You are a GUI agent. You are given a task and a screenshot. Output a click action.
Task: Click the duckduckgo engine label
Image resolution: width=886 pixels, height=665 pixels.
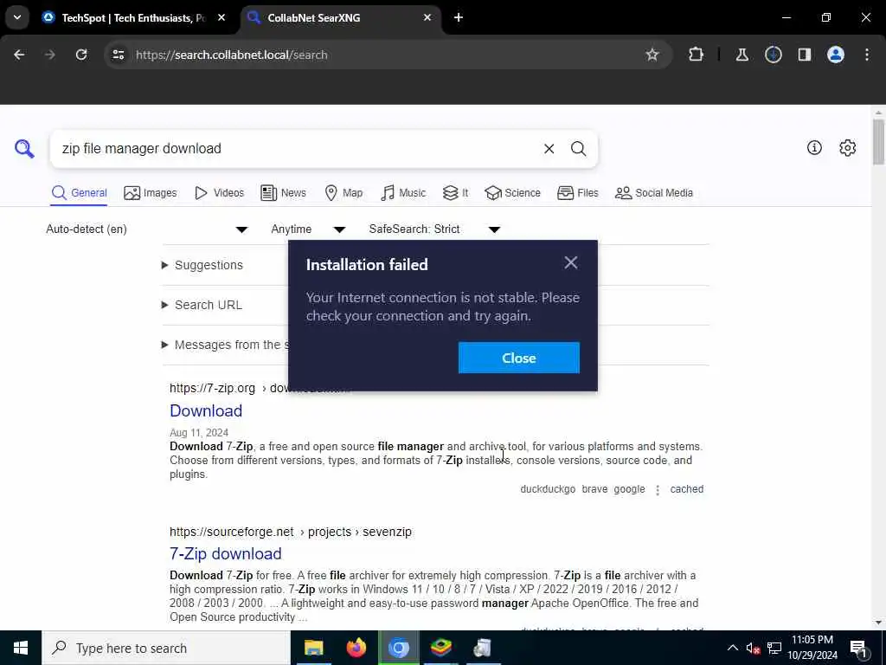click(548, 489)
